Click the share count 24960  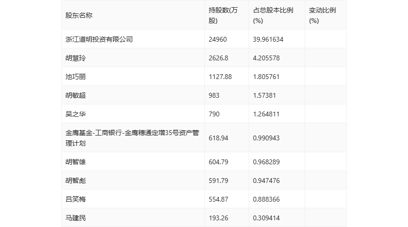(x=217, y=39)
